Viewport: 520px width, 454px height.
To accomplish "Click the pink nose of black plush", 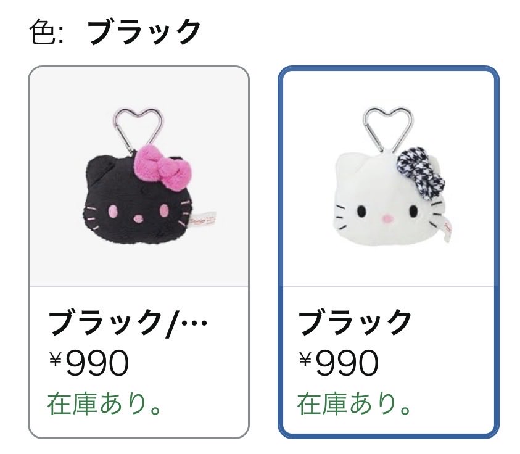I will point(138,219).
